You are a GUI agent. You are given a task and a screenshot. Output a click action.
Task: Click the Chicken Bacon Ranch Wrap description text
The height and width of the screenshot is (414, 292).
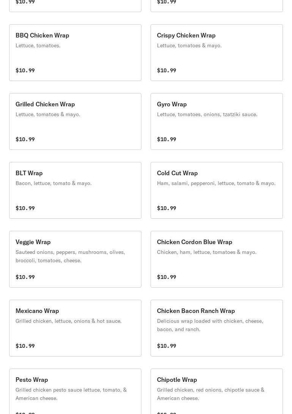(x=210, y=325)
